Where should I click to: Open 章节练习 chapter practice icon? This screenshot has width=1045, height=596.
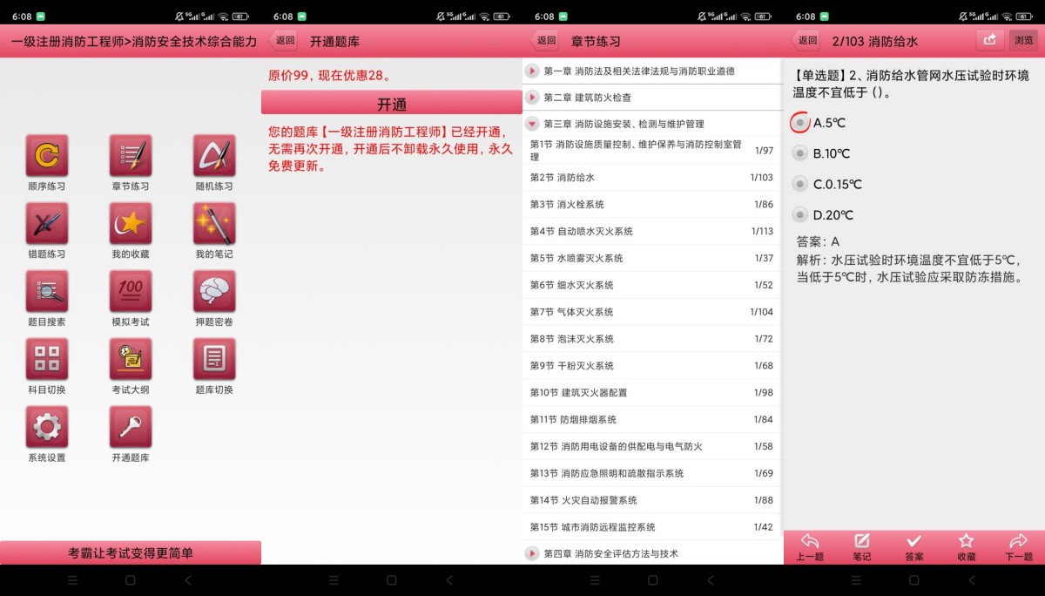click(x=131, y=156)
